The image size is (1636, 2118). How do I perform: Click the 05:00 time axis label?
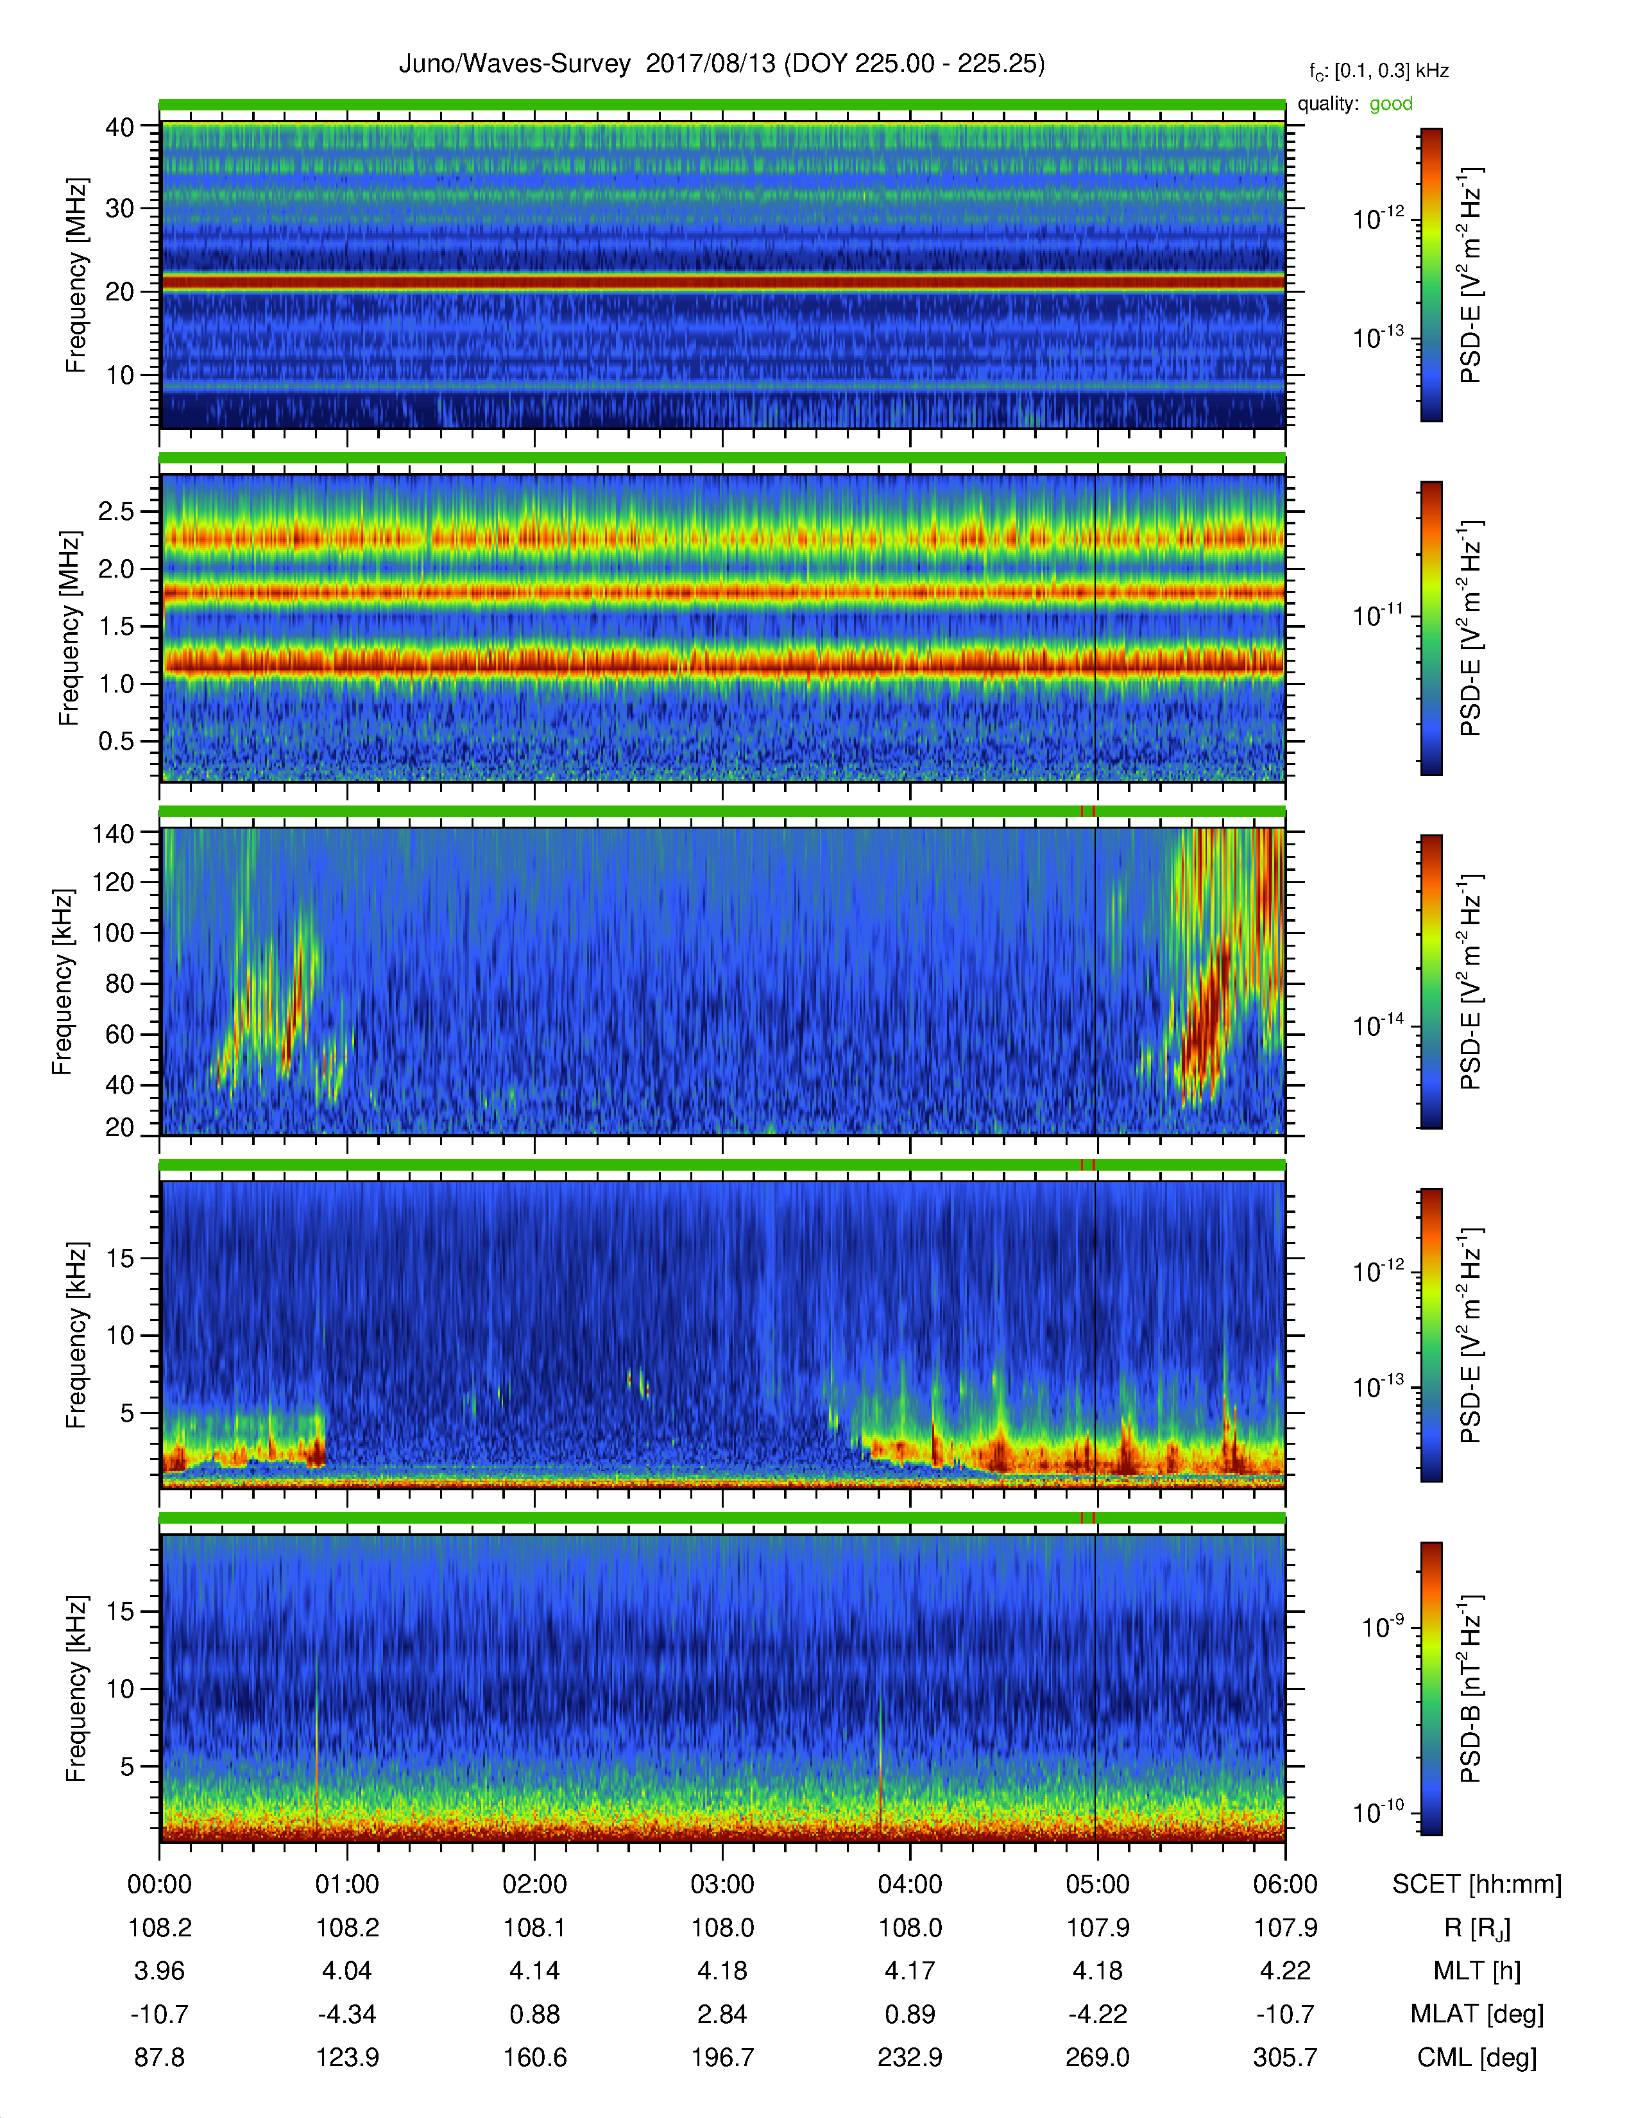(x=1097, y=1884)
